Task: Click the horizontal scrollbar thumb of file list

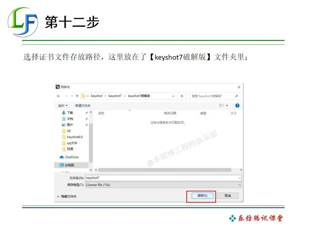Action: [x=164, y=170]
